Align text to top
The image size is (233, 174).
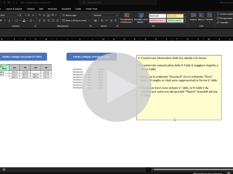(40, 15)
